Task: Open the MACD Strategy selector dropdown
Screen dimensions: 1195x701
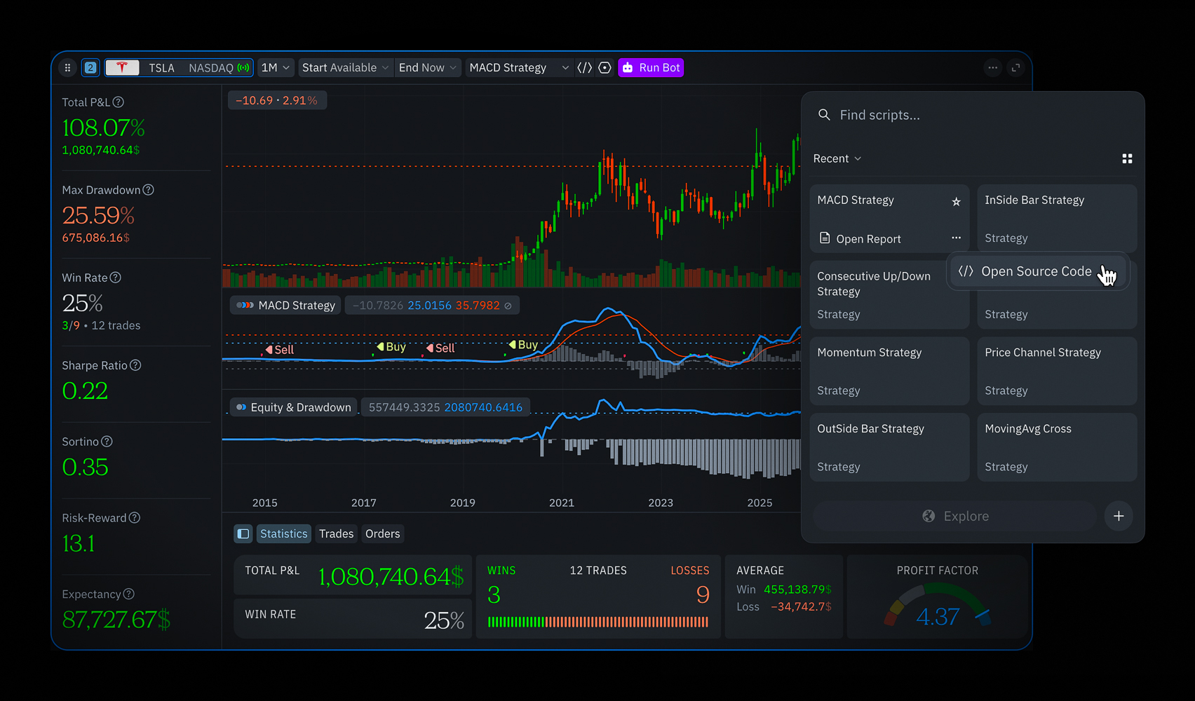Action: click(x=519, y=68)
